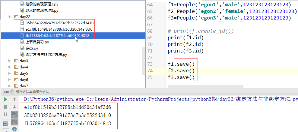Click console output 35b8543226ca791d73c7b3c2522d3410
This screenshot has height=132, width=298.
pyautogui.click(x=68, y=115)
